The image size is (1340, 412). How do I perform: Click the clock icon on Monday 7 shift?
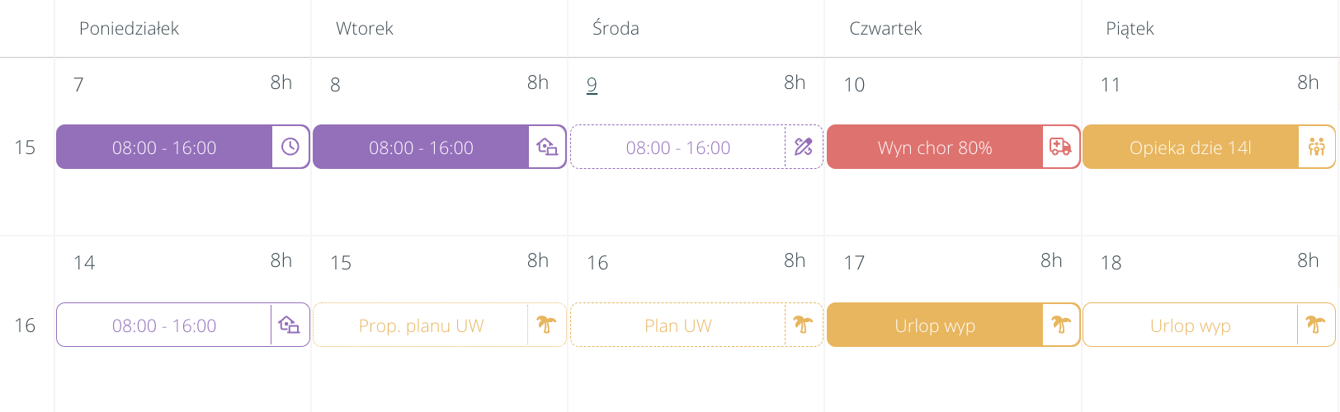tap(290, 147)
